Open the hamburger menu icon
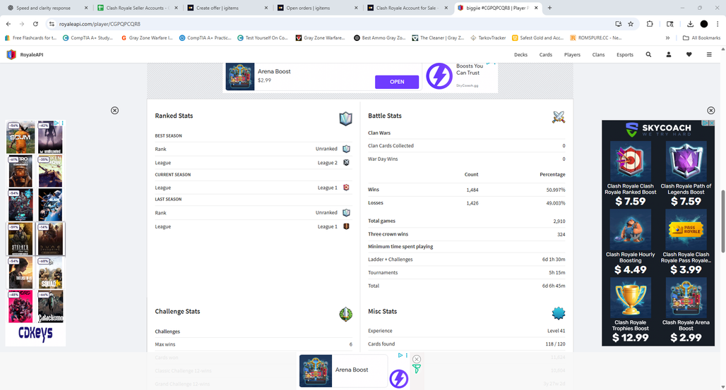 pyautogui.click(x=709, y=54)
